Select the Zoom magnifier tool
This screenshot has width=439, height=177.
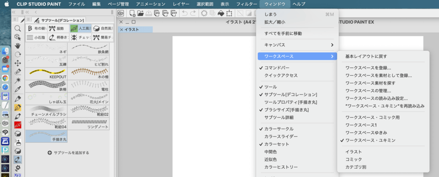click(18, 28)
